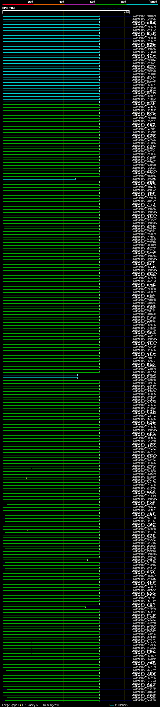Select the UniRef100_Q6H4L2 label
The image size is (160, 707).
pyautogui.click(x=143, y=55)
